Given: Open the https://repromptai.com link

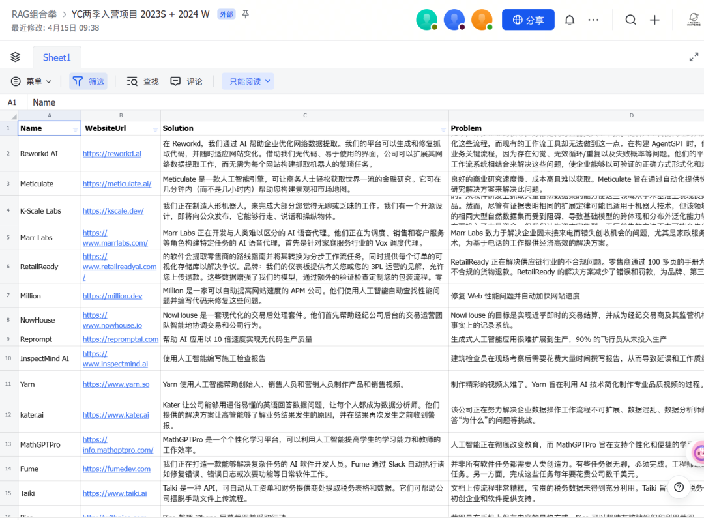Looking at the screenshot, I should point(121,339).
